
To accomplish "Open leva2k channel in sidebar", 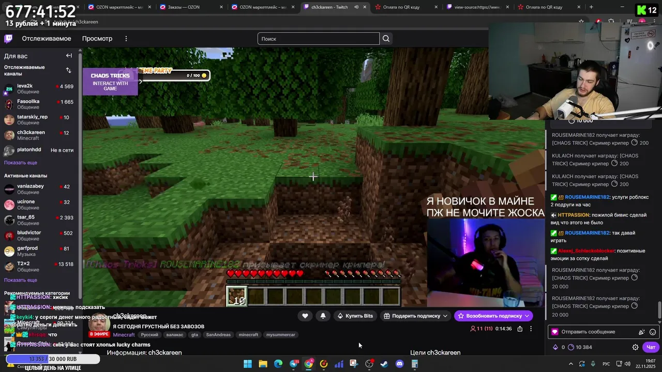I will [39, 89].
